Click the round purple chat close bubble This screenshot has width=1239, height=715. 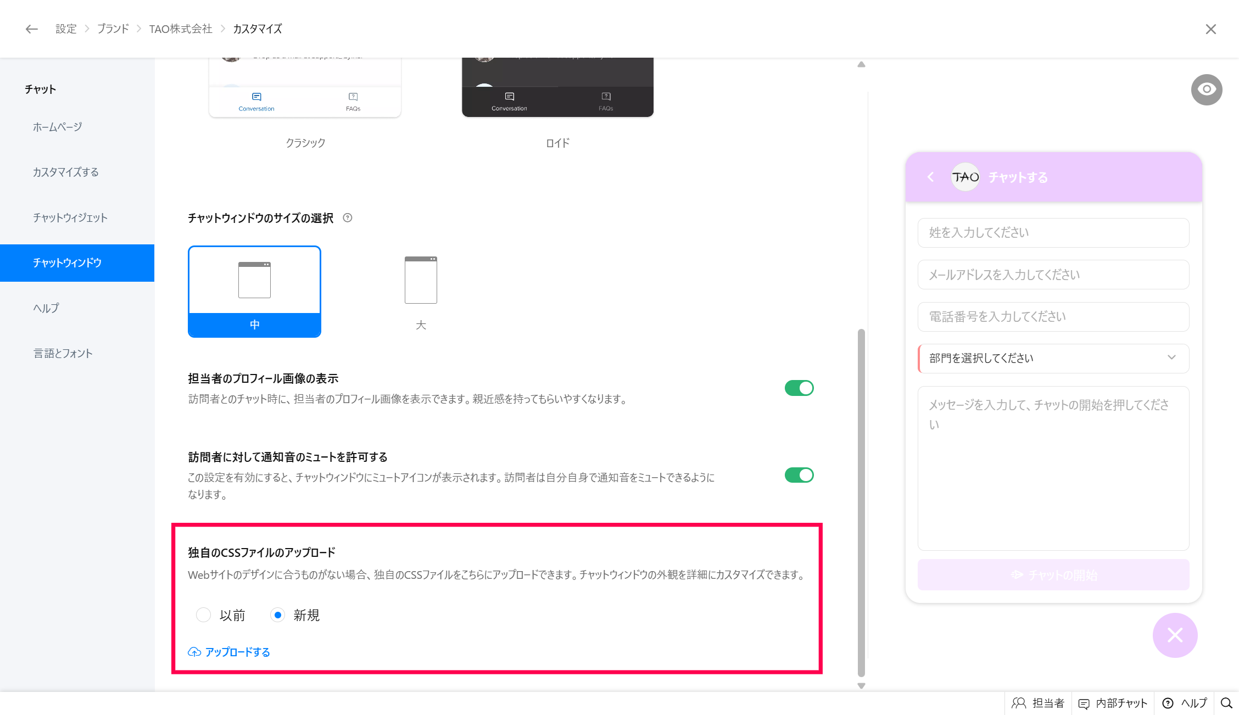click(x=1175, y=635)
